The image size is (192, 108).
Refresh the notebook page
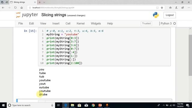point(15,7)
